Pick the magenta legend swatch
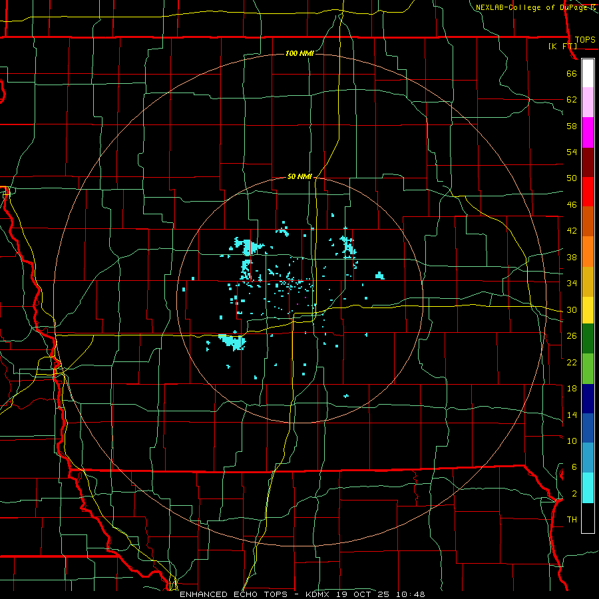Viewport: 599px width, 599px height. point(588,132)
